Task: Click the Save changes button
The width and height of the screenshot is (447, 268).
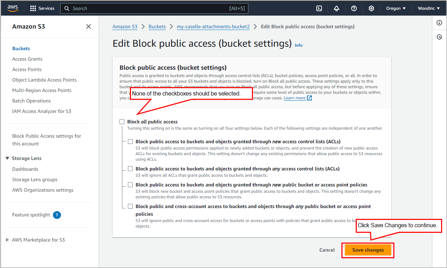Action: tap(368, 250)
